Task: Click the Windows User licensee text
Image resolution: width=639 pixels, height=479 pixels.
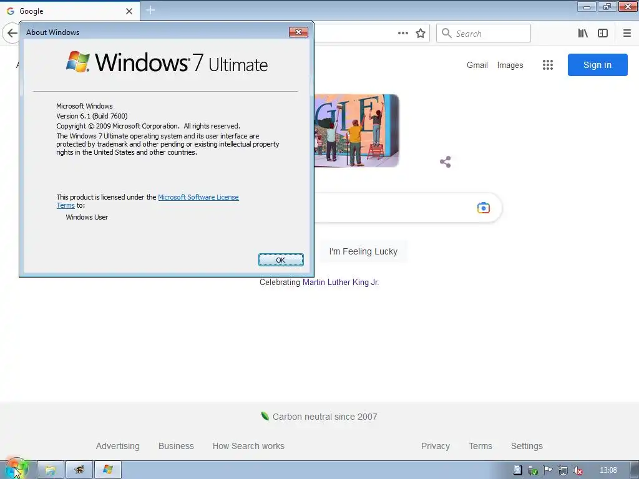Action: click(87, 217)
